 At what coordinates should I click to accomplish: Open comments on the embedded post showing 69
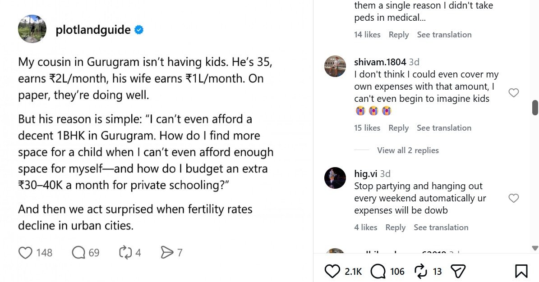point(78,253)
